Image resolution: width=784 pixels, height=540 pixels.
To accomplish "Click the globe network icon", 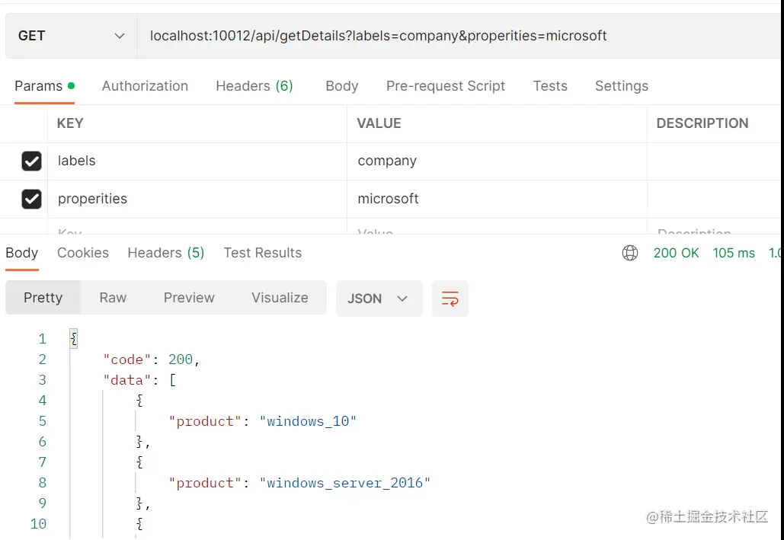I will click(x=630, y=253).
